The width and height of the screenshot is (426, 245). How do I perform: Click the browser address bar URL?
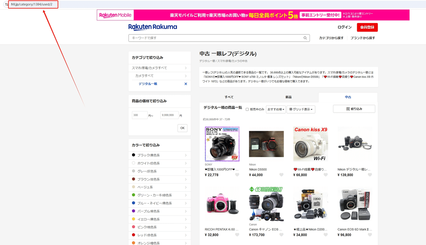click(32, 4)
